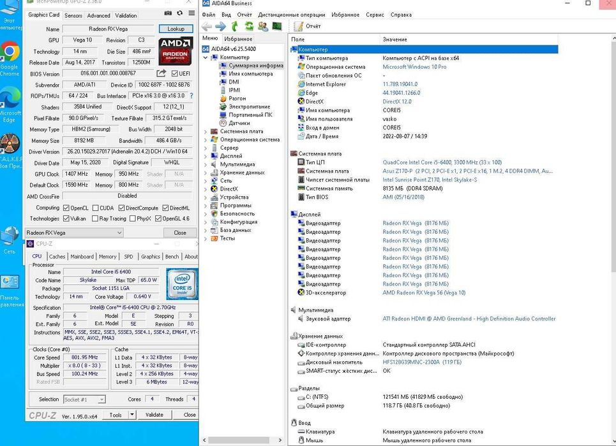Click the AIDA64 users toolbar icon
Image resolution: width=616 pixels, height=446 pixels.
(x=263, y=26)
